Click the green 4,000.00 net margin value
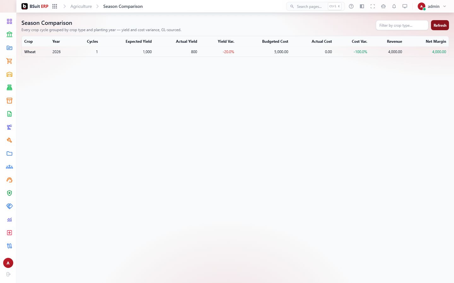This screenshot has height=283, width=454. point(439,52)
